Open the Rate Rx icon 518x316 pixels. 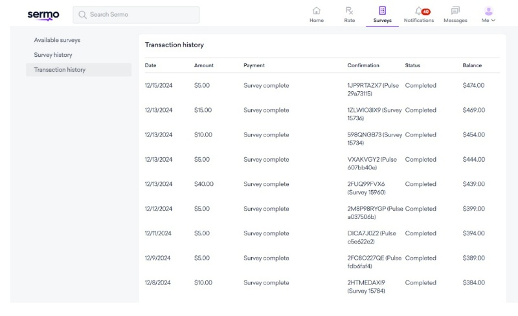(x=349, y=10)
